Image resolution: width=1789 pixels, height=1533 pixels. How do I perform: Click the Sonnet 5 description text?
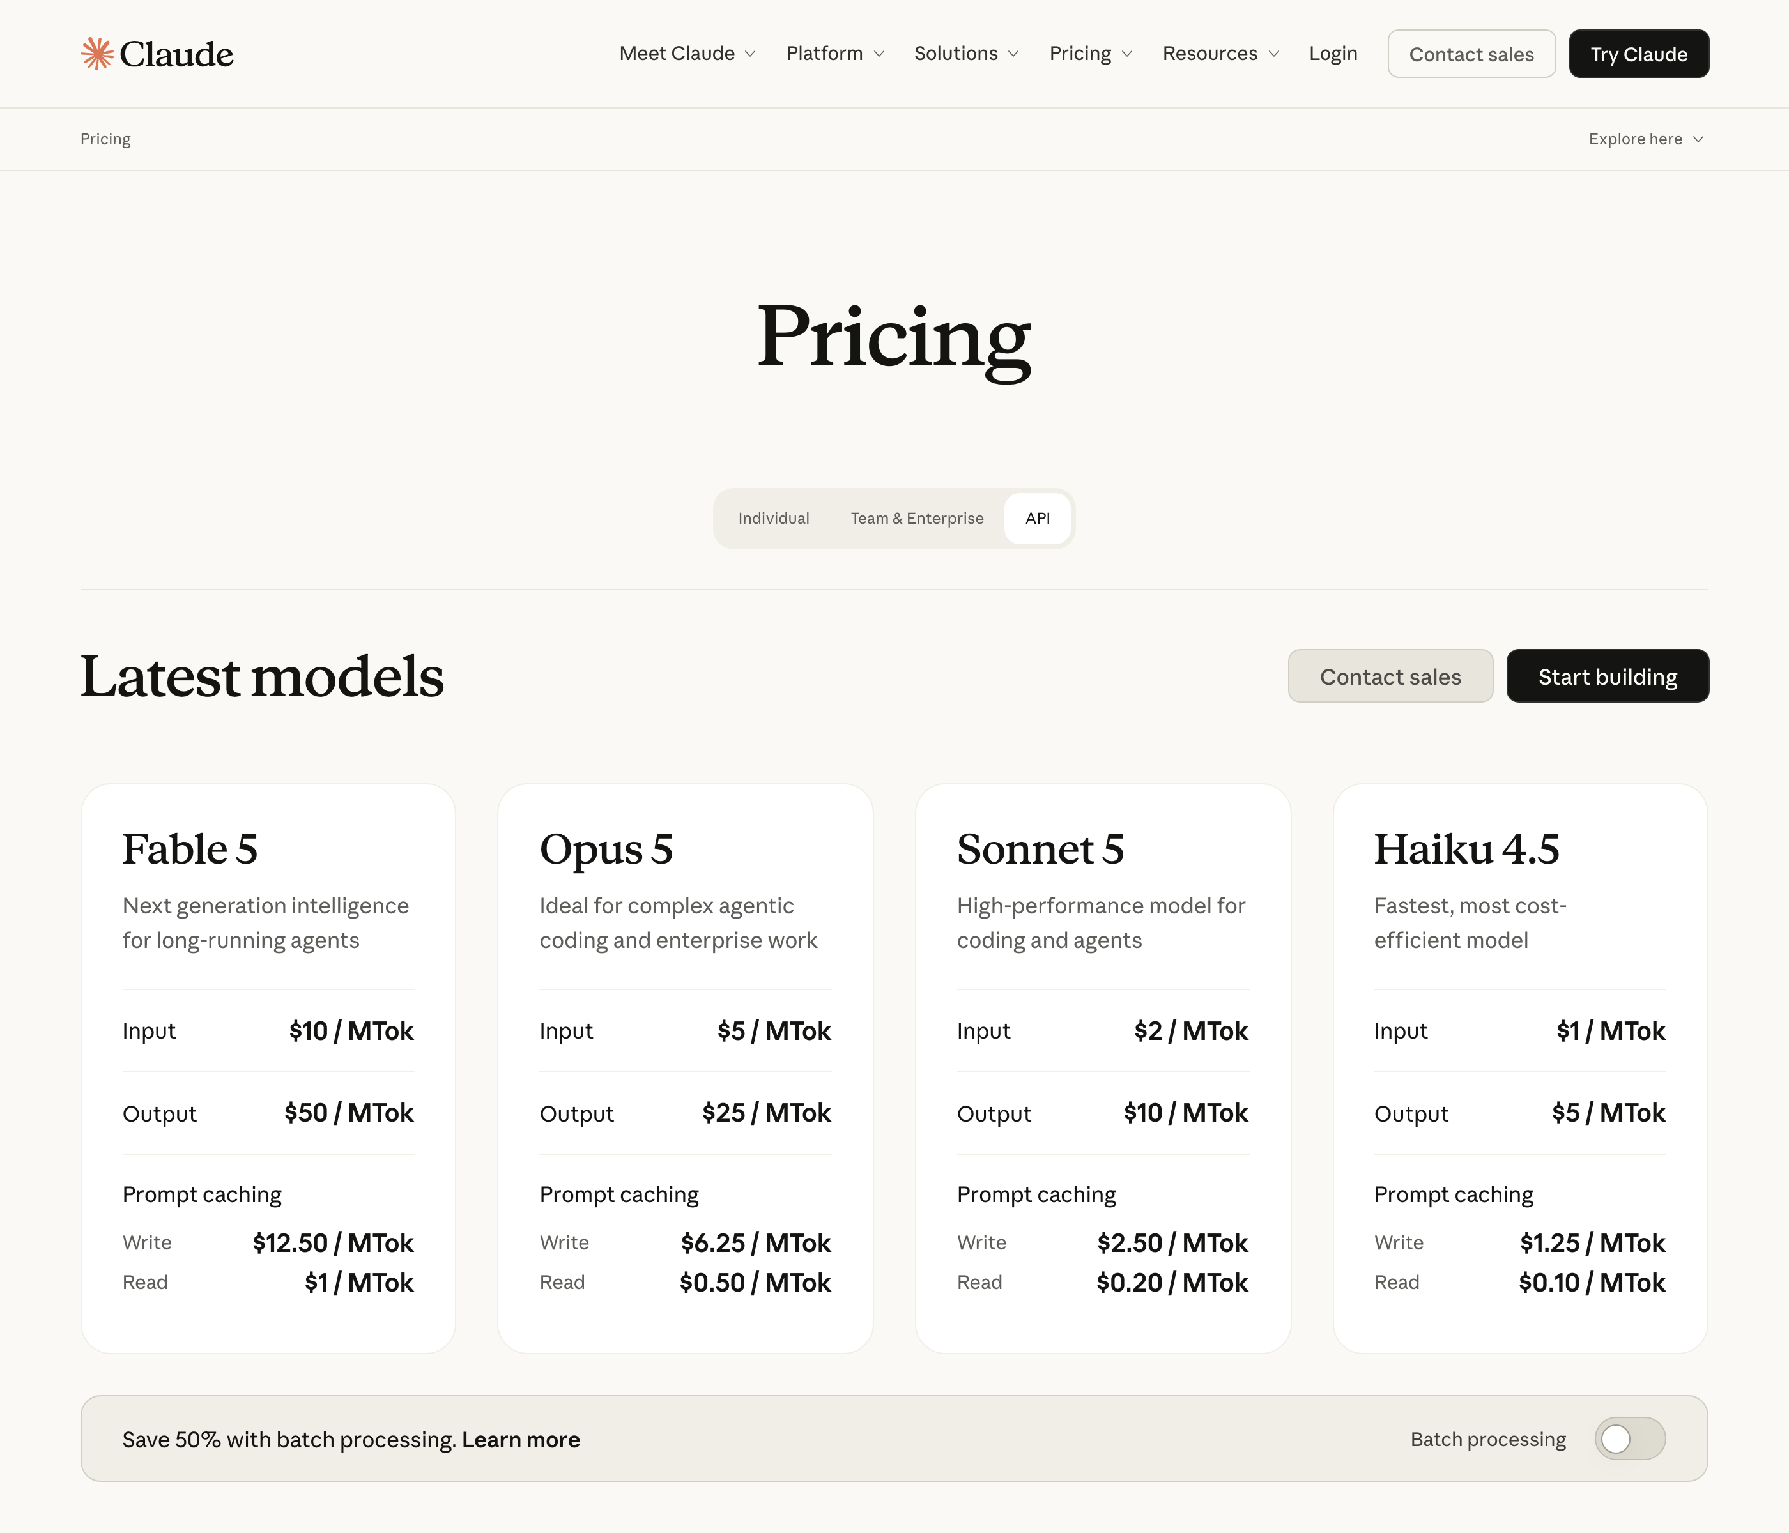[x=1101, y=923]
